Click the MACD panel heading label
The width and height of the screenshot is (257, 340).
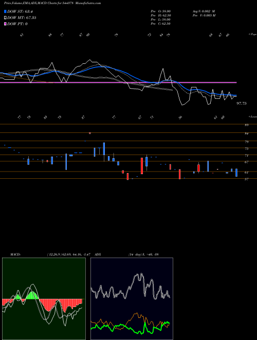[15, 254]
